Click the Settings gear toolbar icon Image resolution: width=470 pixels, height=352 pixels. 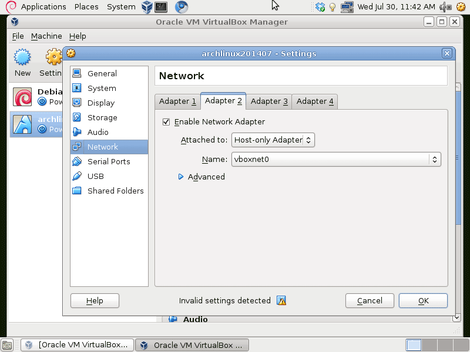click(x=53, y=56)
